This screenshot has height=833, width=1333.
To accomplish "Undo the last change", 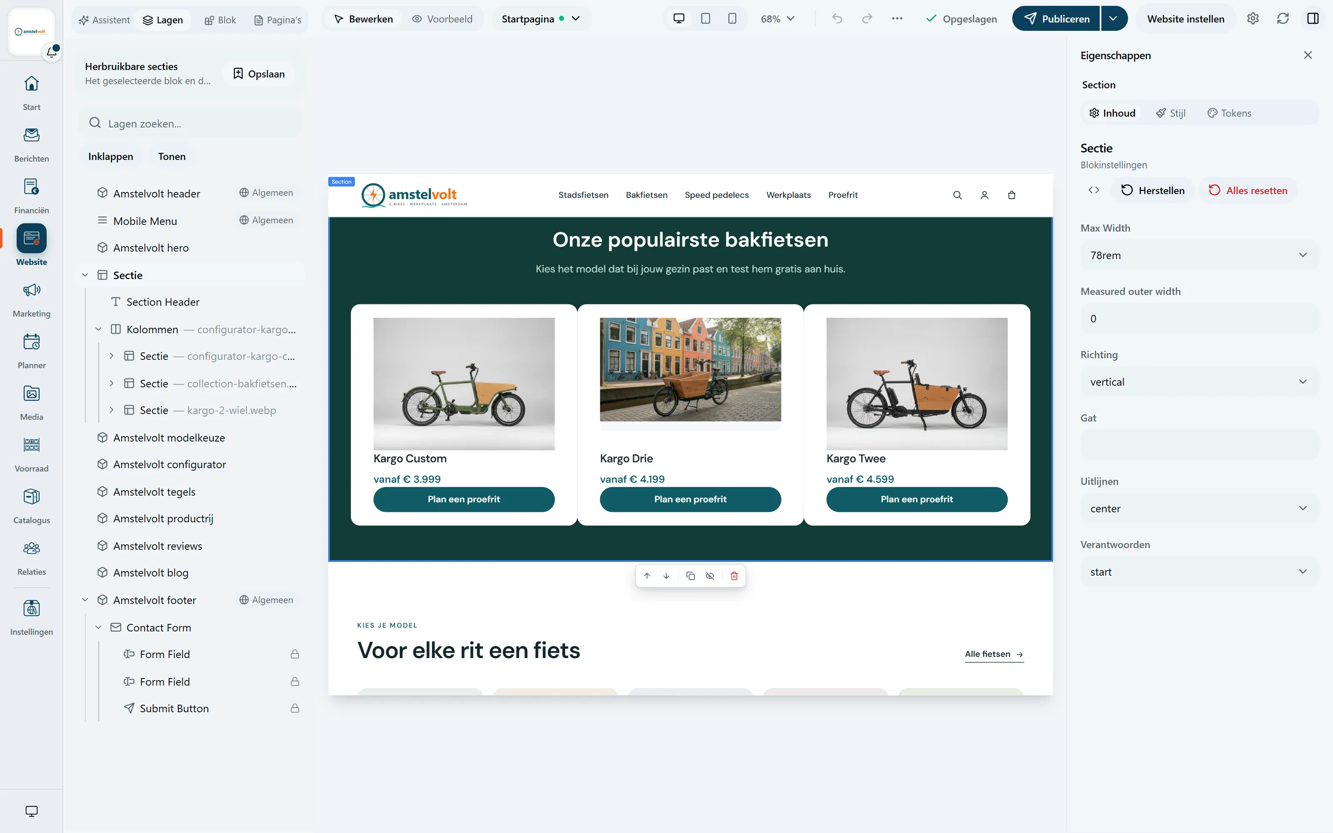I will click(x=837, y=19).
